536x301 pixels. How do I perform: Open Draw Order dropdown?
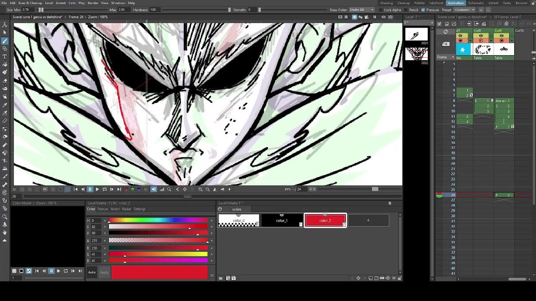pos(362,10)
